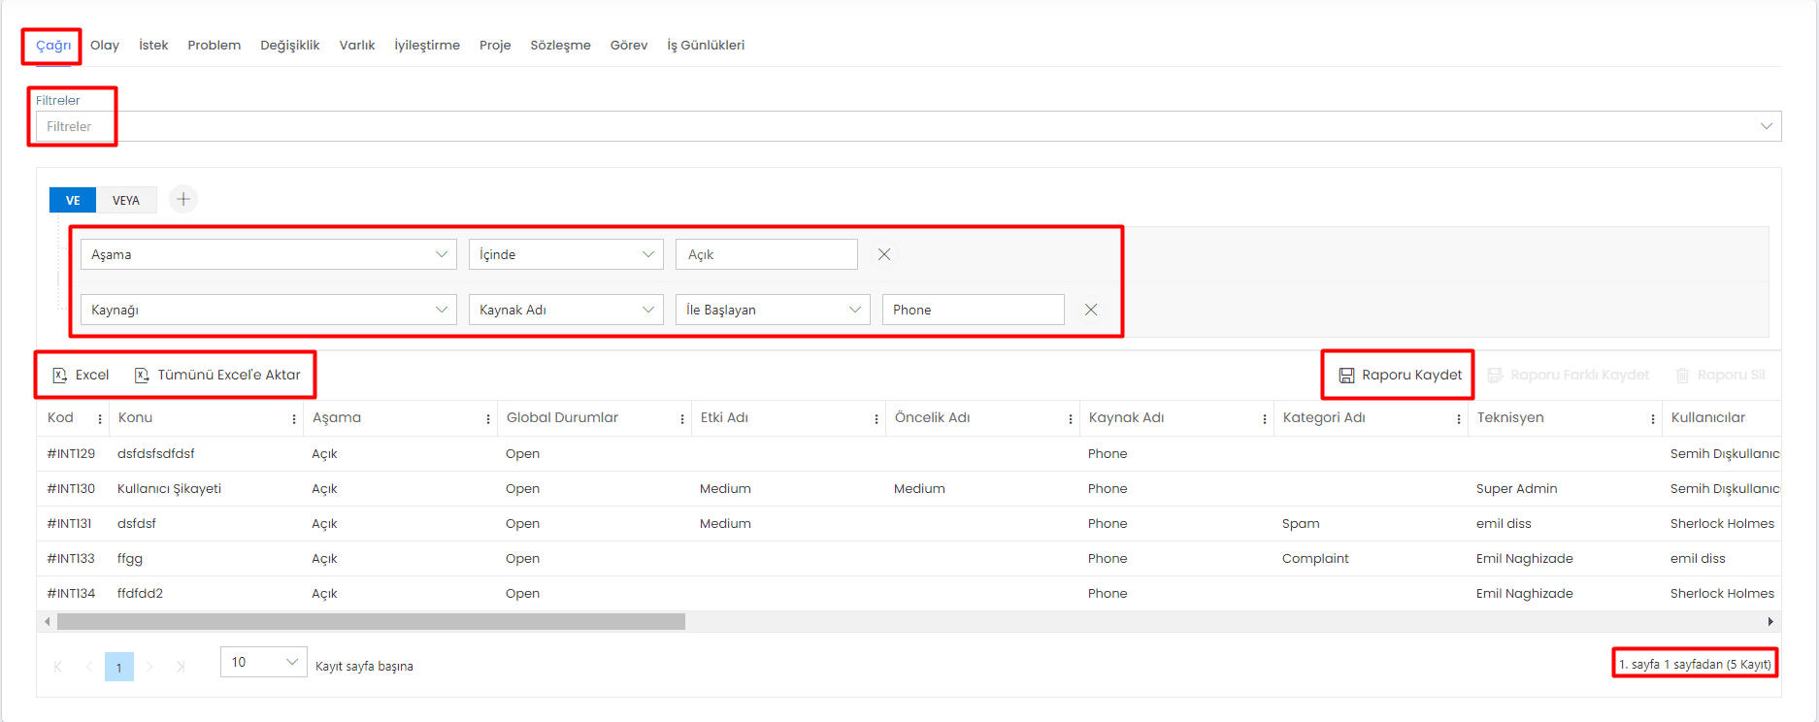Click the Kullanıcı Şikayeti subject cell

click(169, 488)
